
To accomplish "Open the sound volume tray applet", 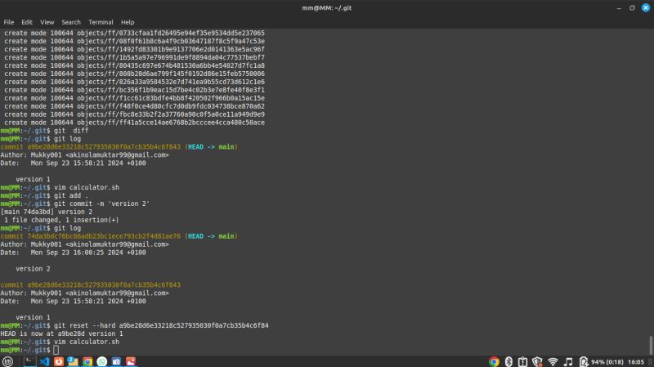I will click(567, 361).
